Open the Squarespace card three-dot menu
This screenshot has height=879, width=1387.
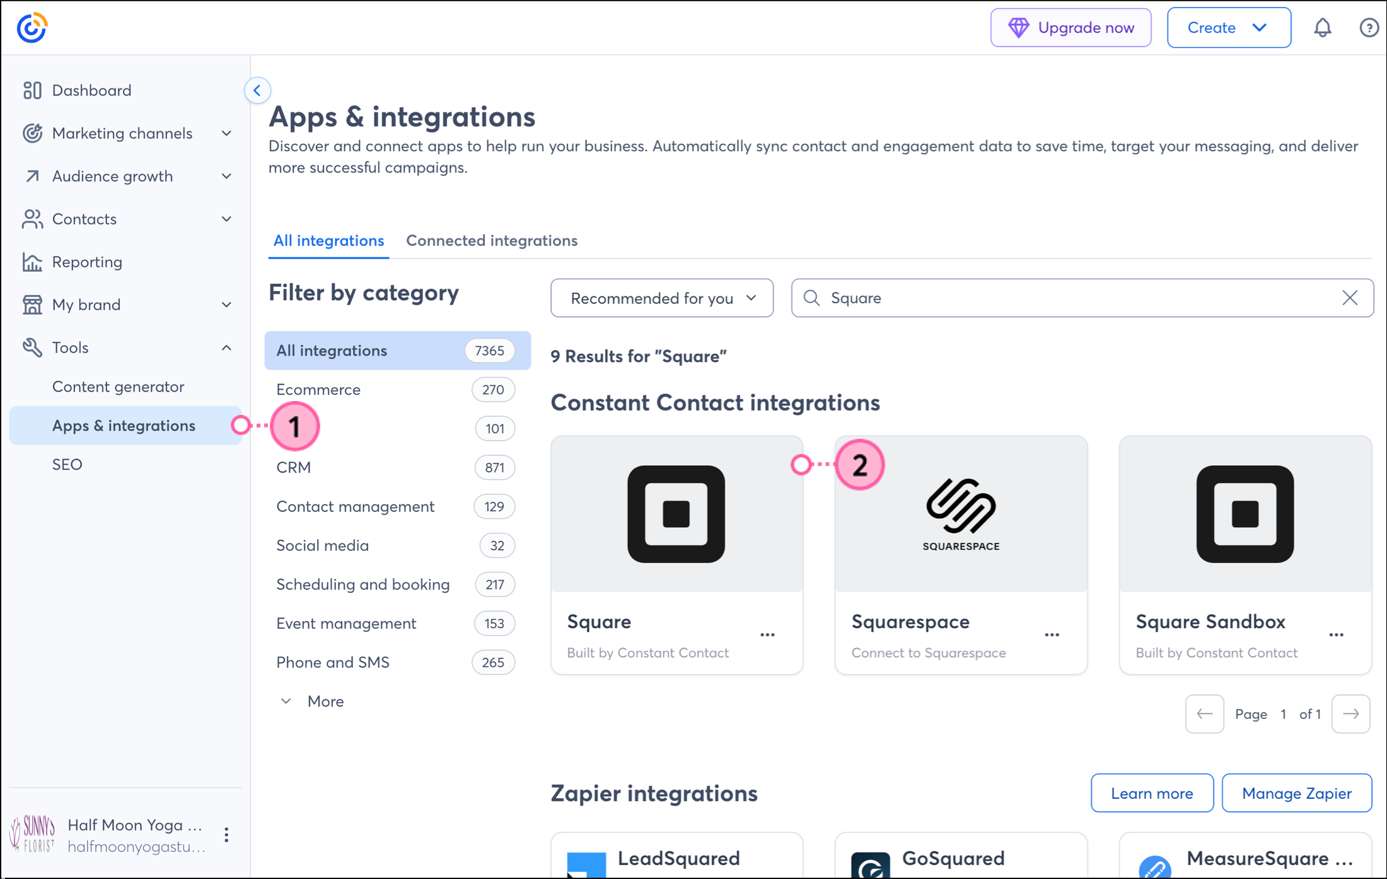pyautogui.click(x=1052, y=635)
